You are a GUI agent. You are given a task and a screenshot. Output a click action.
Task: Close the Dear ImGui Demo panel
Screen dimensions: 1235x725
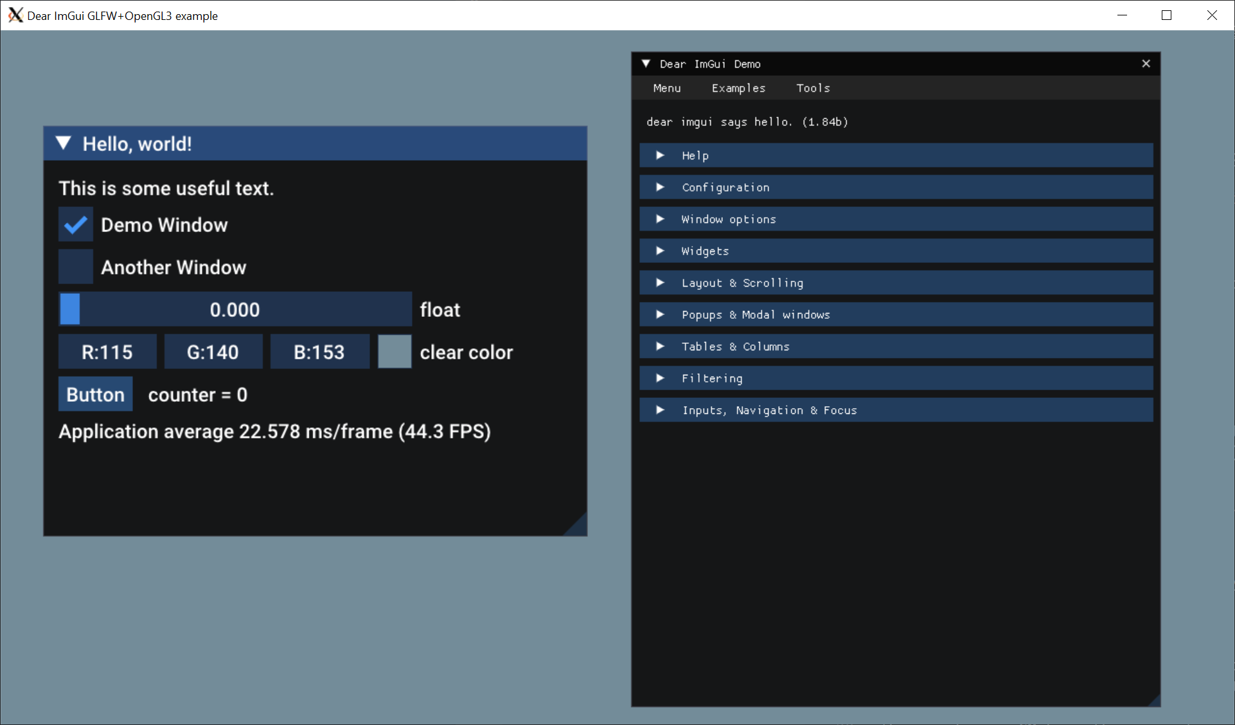tap(1146, 64)
